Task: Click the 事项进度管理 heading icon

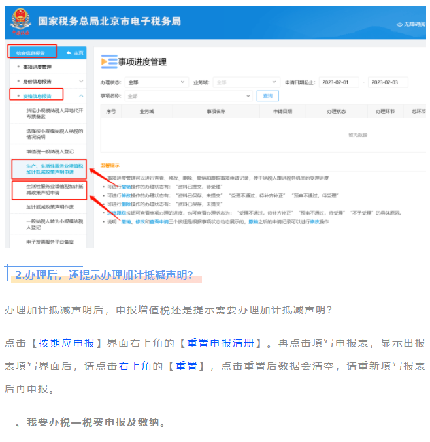Action: pos(108,61)
